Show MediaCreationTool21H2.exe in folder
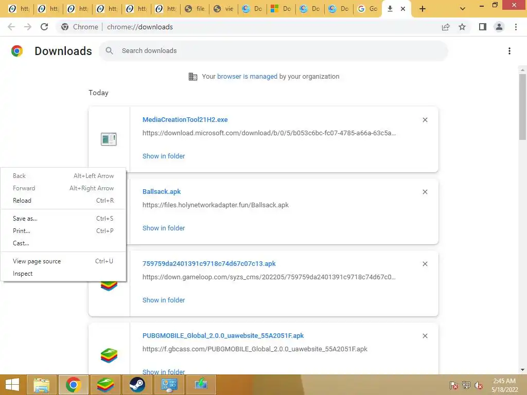527x395 pixels. (x=164, y=156)
